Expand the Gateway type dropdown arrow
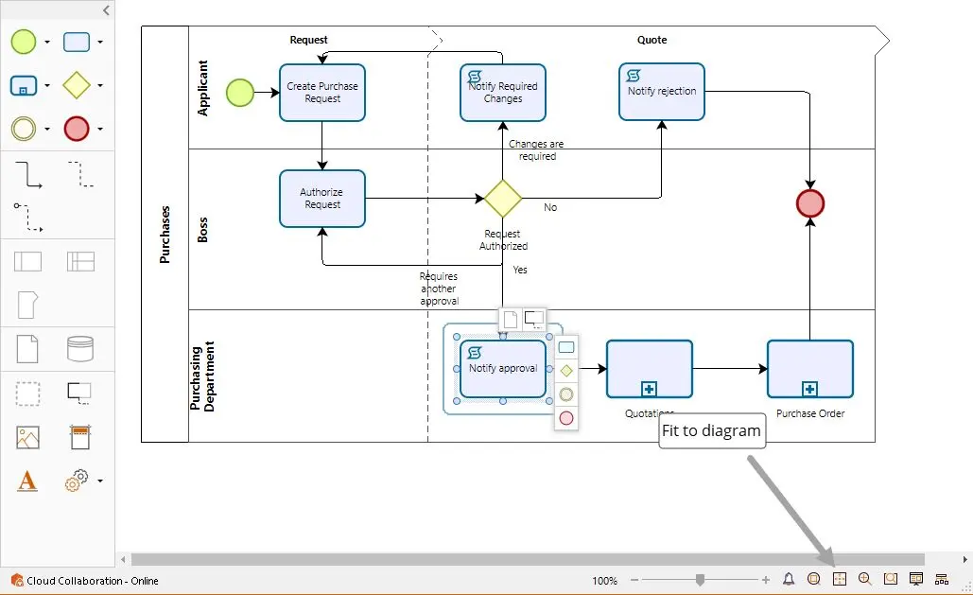This screenshot has width=973, height=595. 100,86
